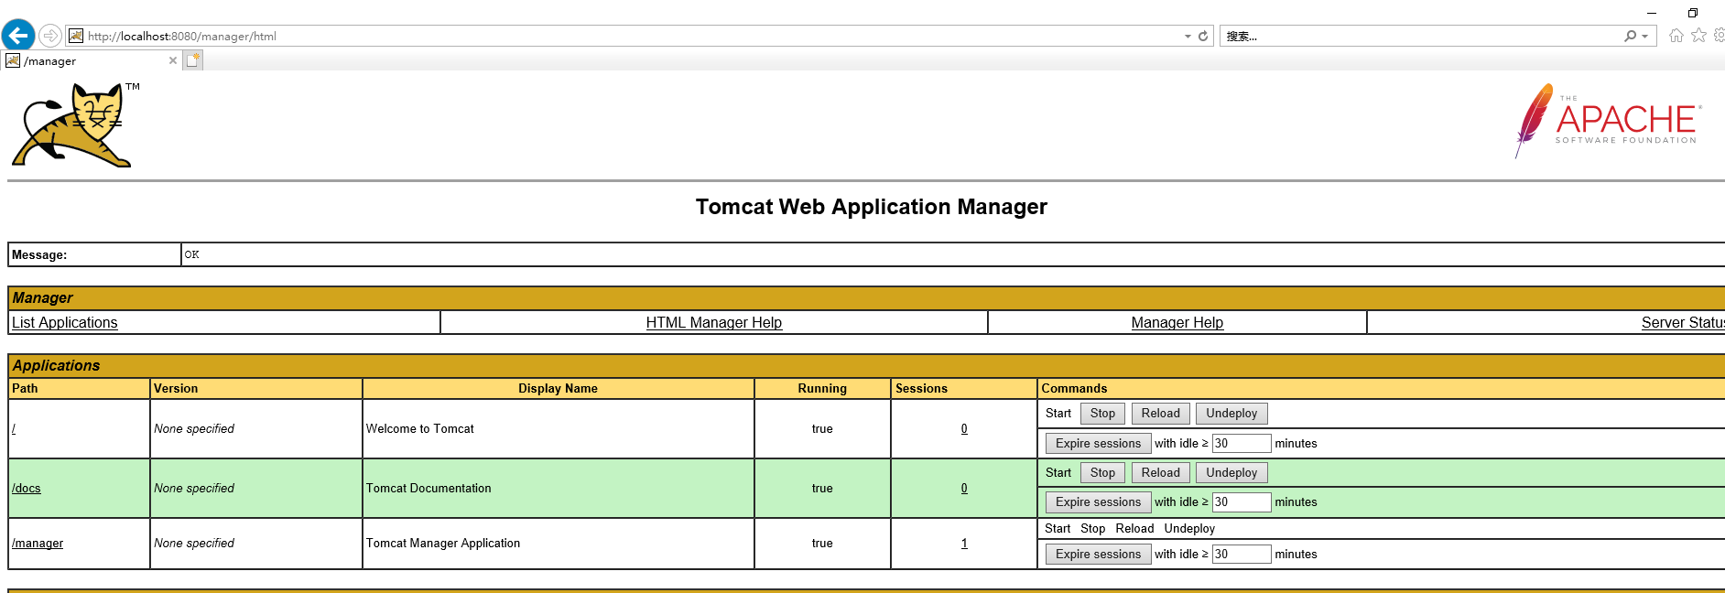Click the browser Forward arrow button

click(x=50, y=36)
